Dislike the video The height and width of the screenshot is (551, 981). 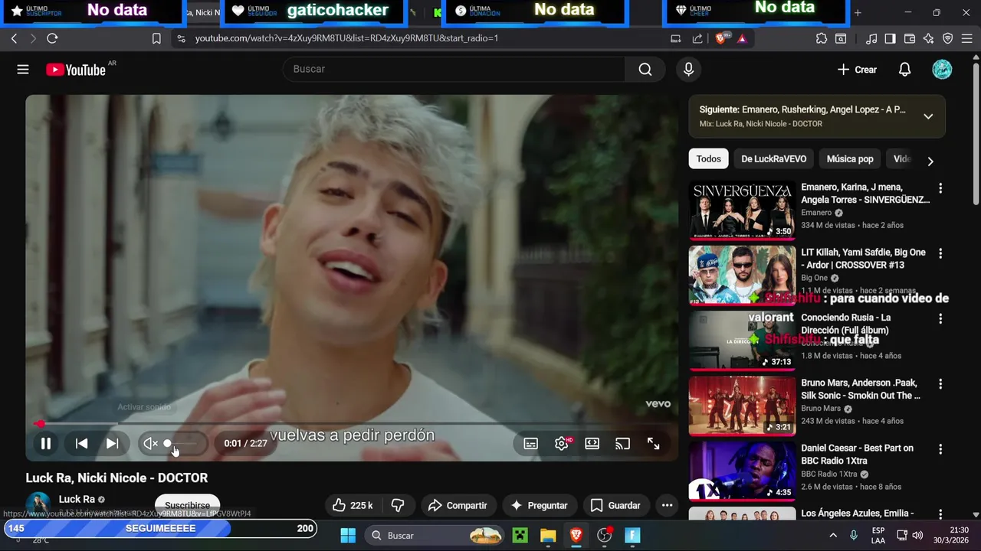click(398, 505)
